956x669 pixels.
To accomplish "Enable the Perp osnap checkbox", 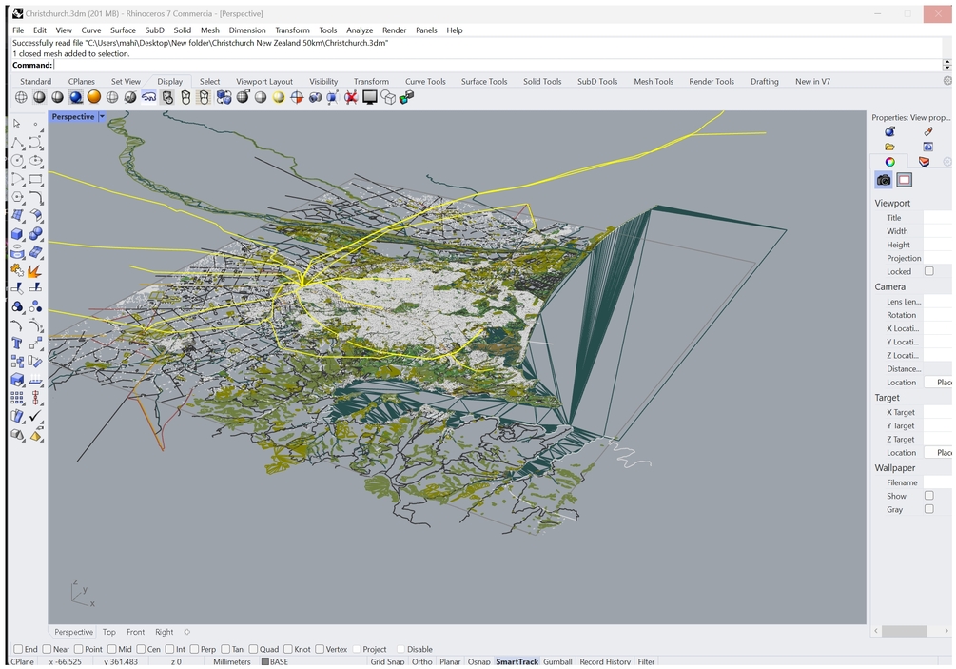I will (x=194, y=649).
